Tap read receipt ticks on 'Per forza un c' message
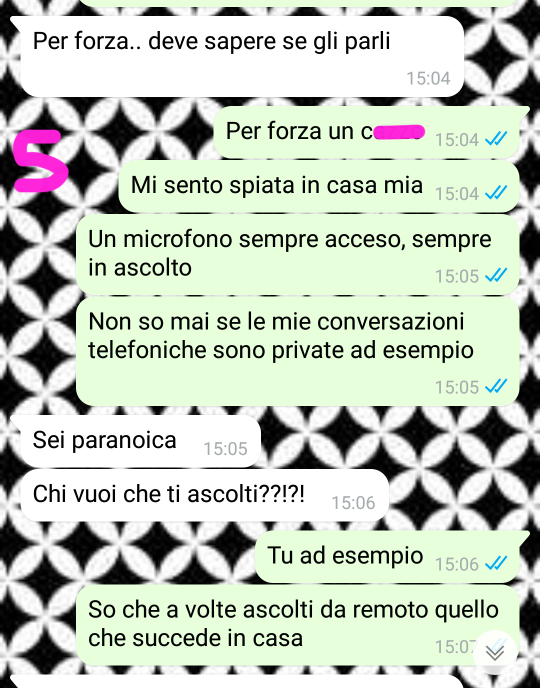540x688 pixels. pyautogui.click(x=496, y=138)
